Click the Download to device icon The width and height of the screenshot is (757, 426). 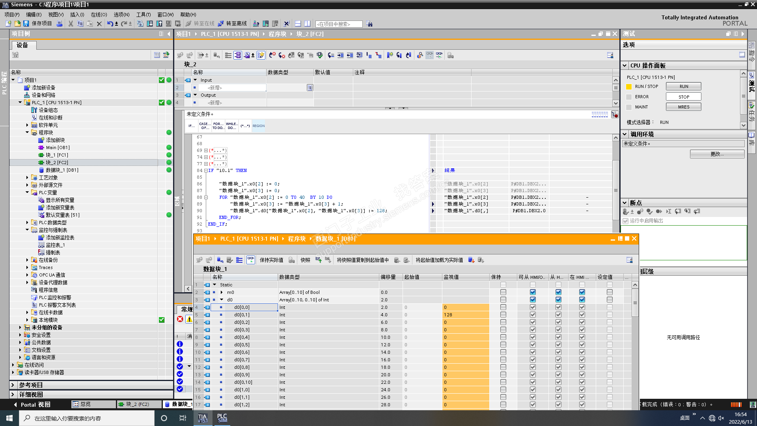click(150, 24)
